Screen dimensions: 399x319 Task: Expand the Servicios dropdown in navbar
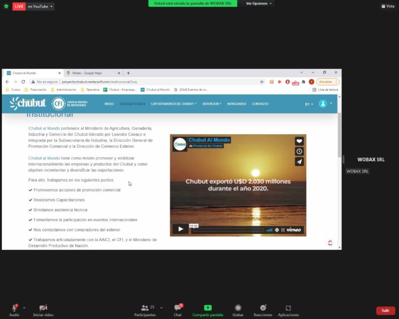pos(212,104)
